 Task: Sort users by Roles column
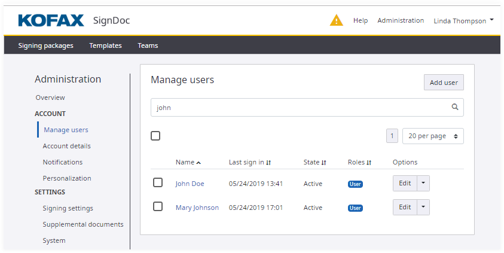click(x=369, y=163)
